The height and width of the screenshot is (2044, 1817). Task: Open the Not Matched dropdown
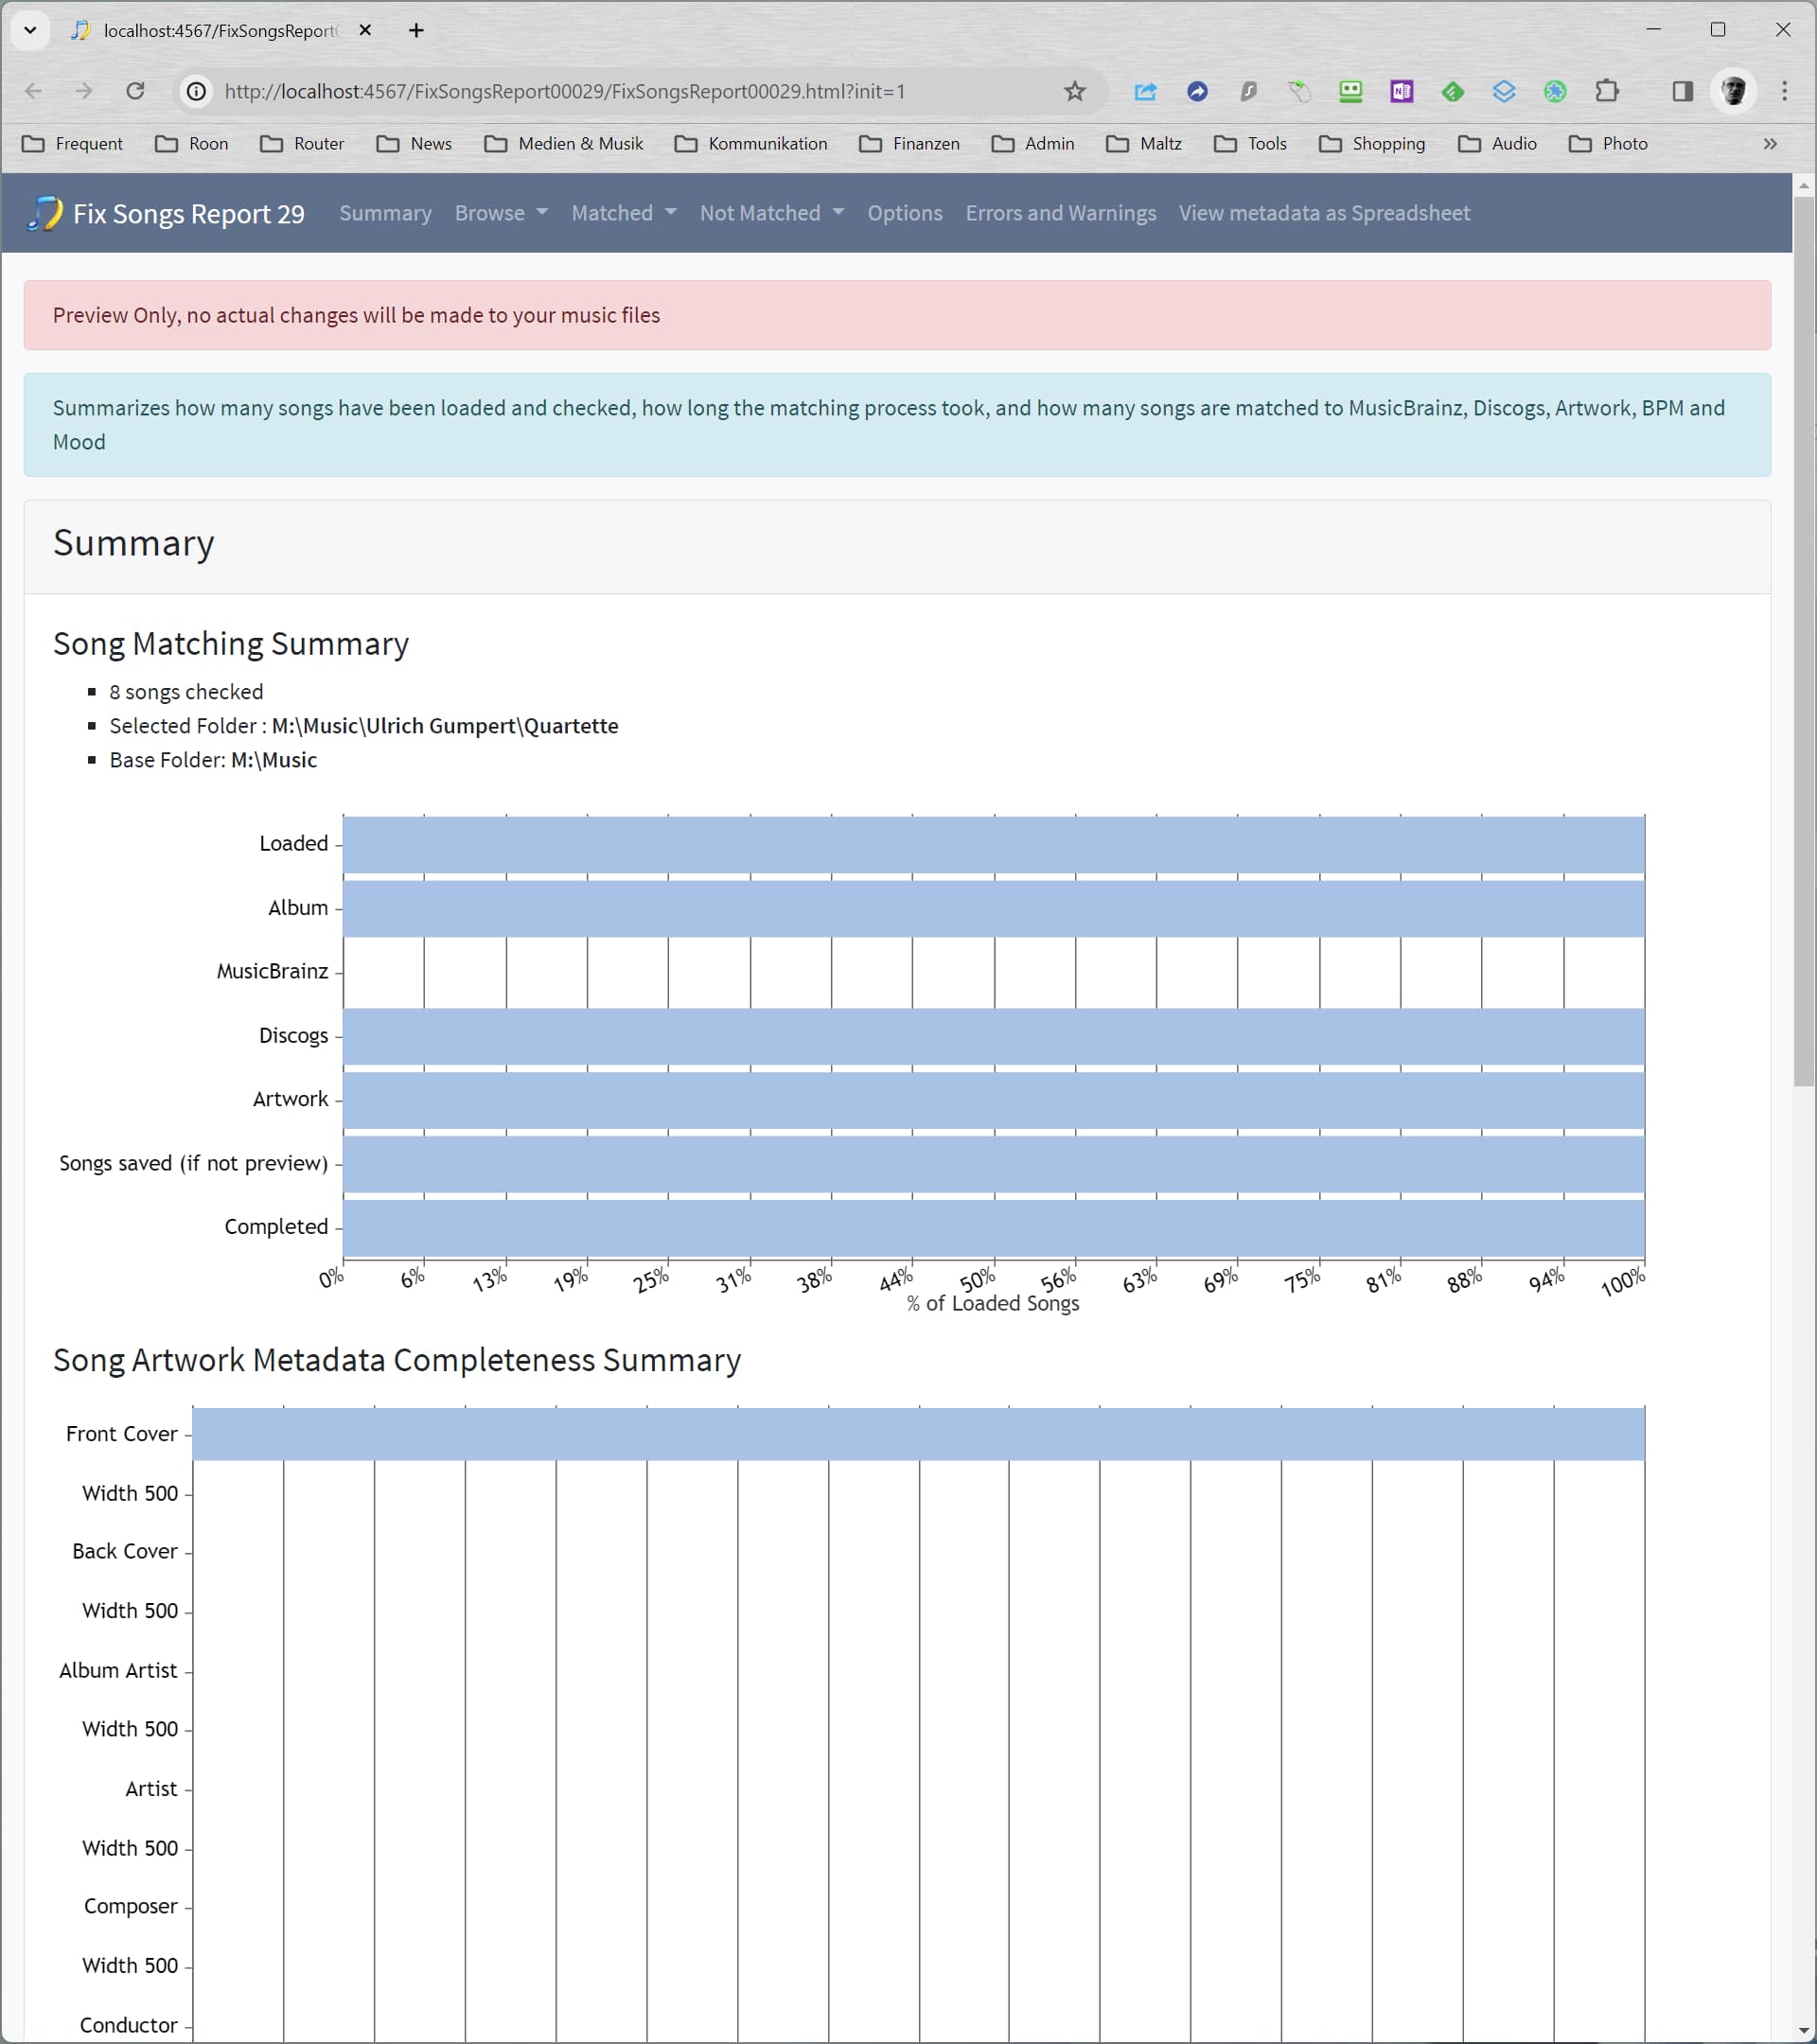click(x=771, y=213)
